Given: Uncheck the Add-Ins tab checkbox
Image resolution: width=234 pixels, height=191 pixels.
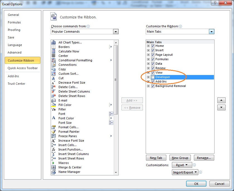Looking at the screenshot, I should tap(153, 81).
